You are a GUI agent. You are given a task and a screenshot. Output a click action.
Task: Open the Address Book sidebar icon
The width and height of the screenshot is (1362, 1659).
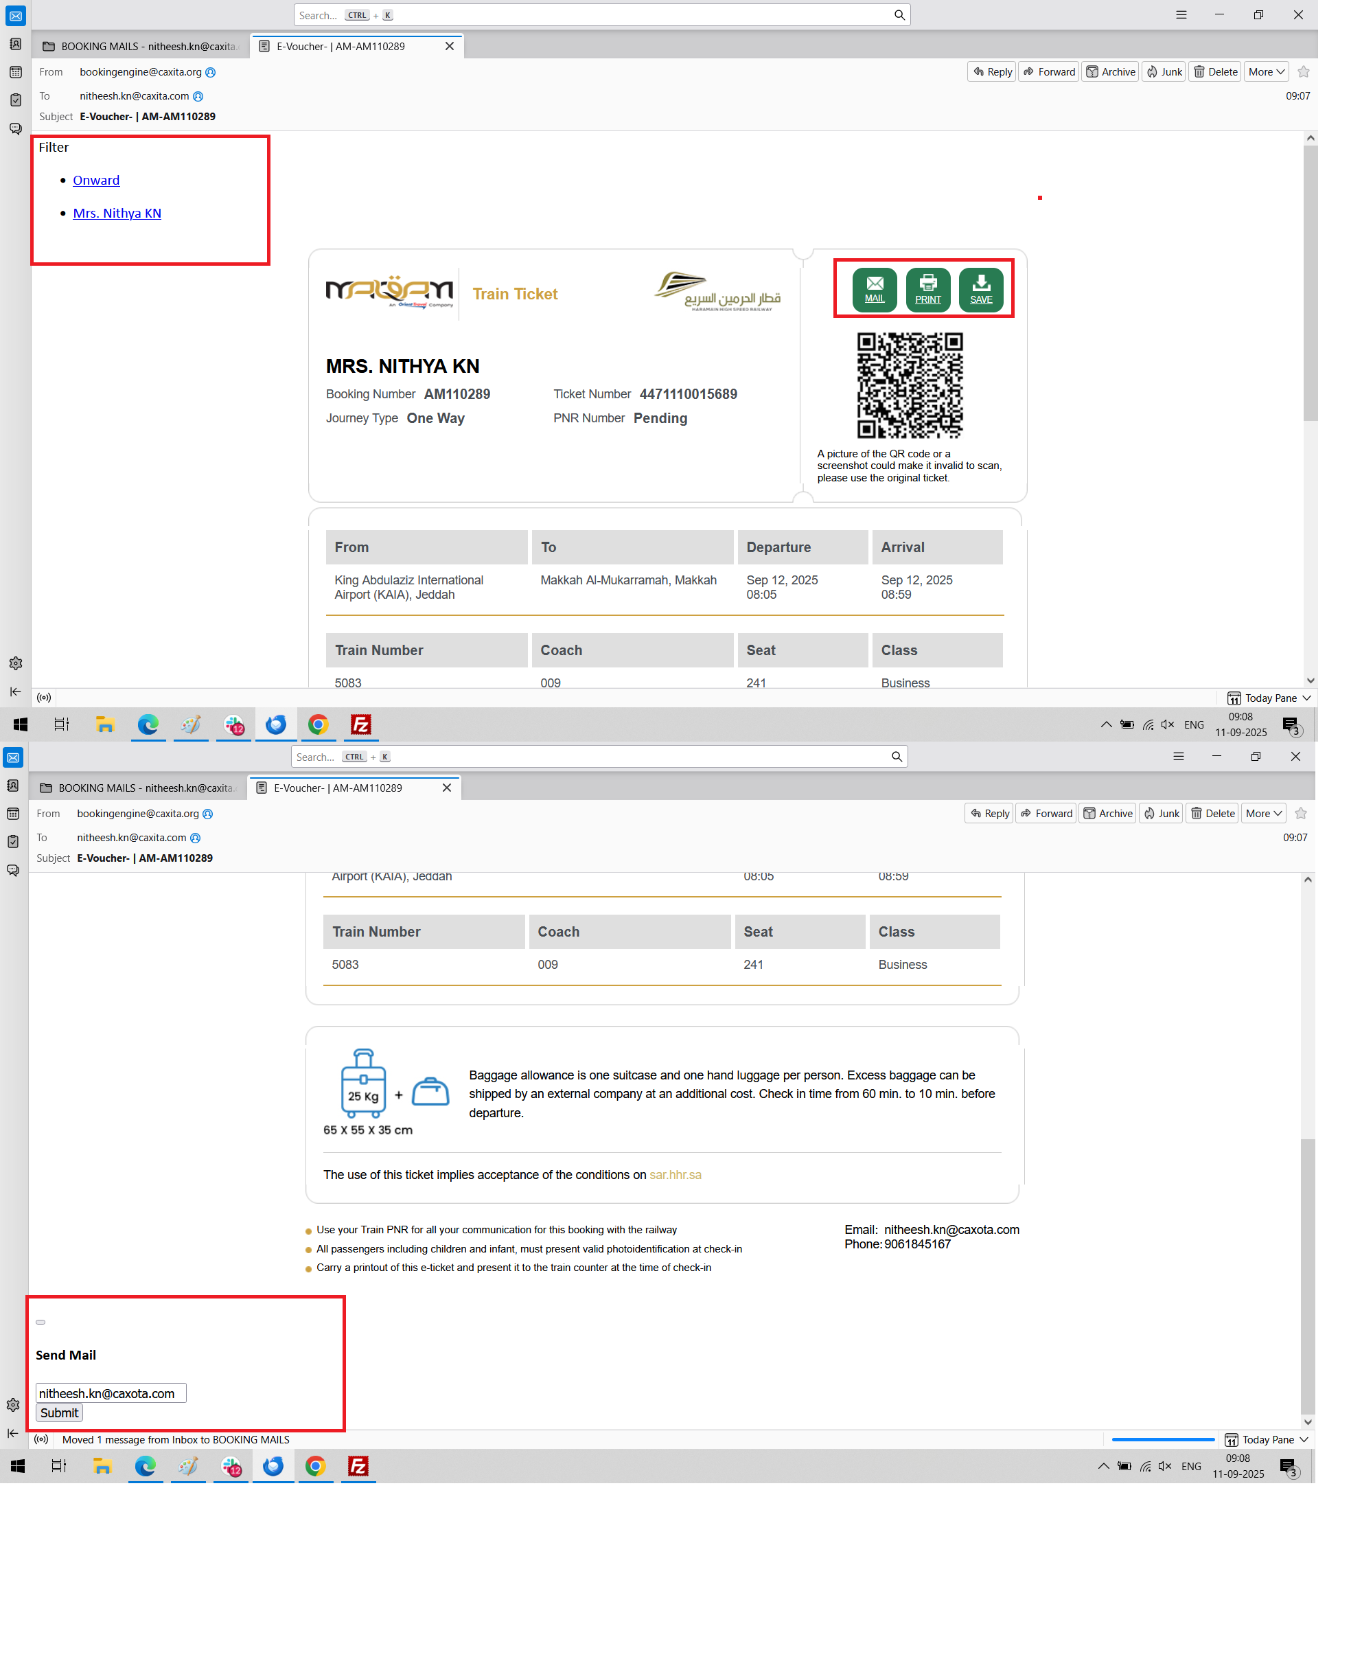pos(16,44)
